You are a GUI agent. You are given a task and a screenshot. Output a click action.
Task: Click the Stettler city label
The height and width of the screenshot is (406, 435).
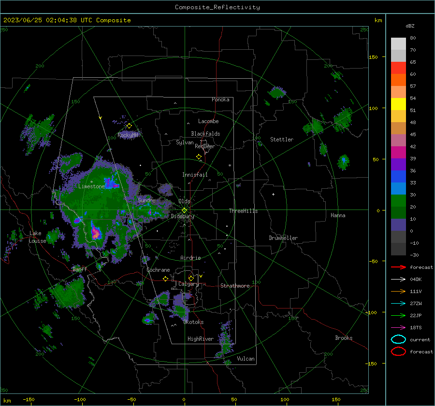tap(282, 140)
